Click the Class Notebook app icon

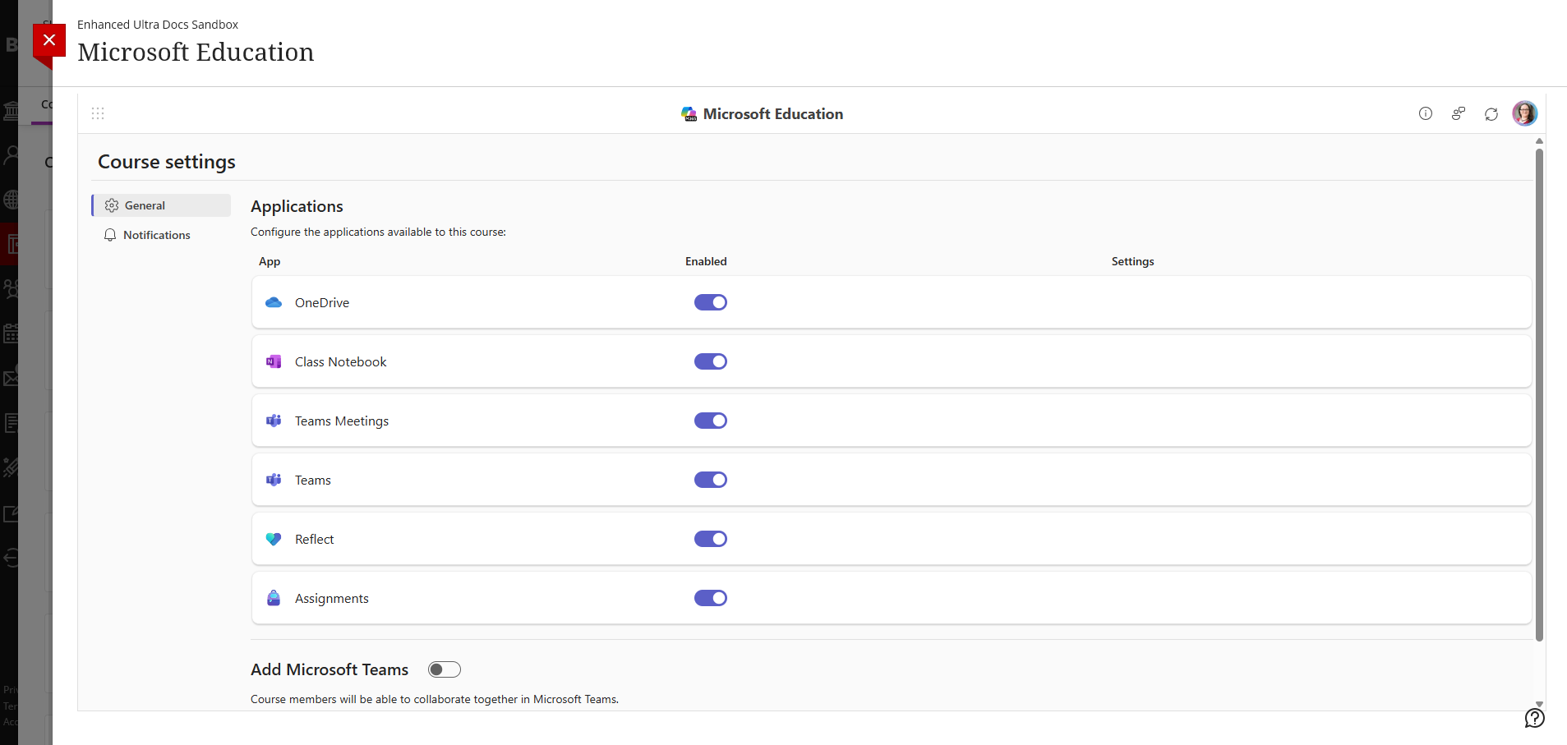[x=274, y=361]
